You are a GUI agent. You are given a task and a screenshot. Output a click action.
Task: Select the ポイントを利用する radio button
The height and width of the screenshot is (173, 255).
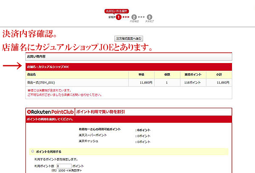[x=33, y=151]
